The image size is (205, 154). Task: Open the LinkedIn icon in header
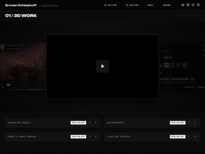188,5
